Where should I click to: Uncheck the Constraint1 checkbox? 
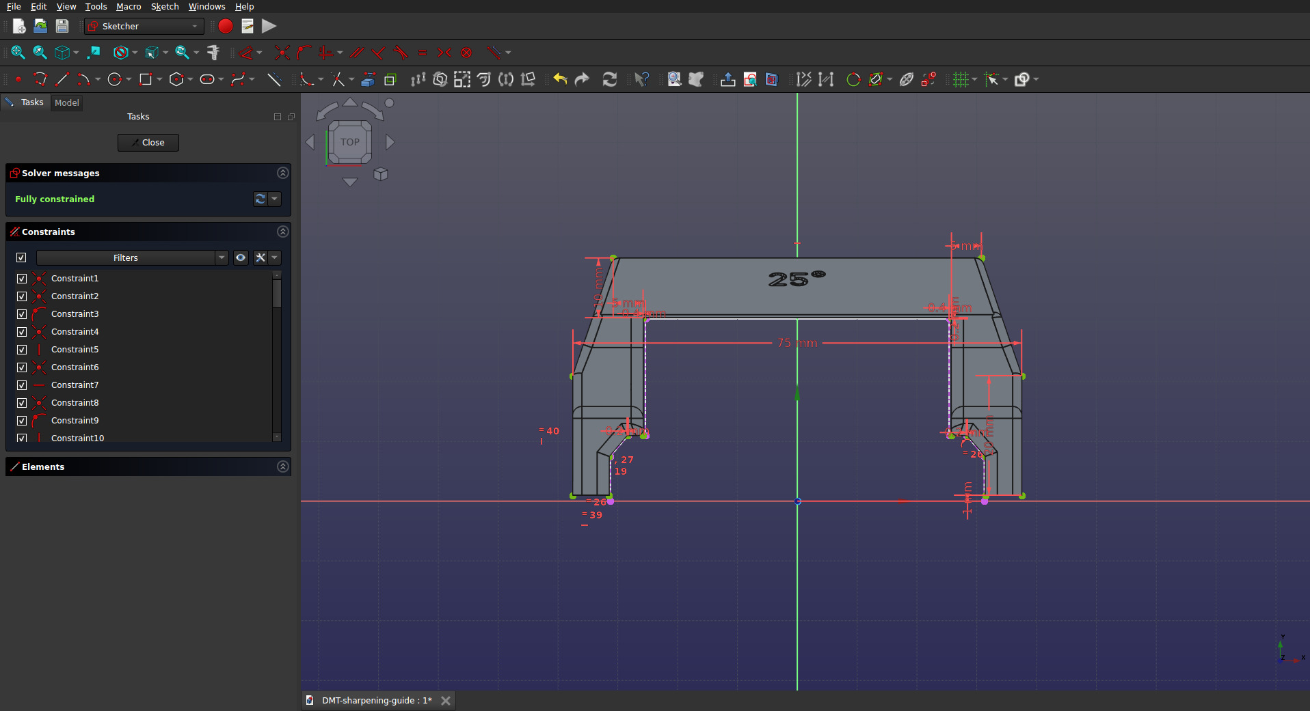coord(22,279)
